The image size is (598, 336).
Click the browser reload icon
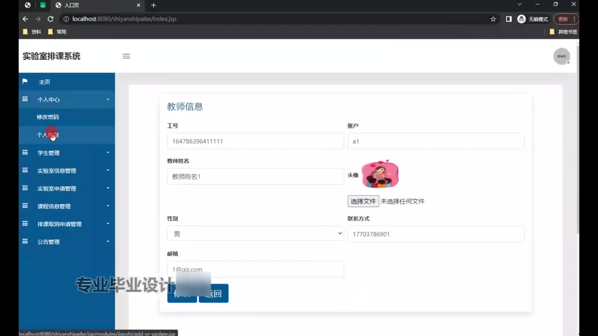50,19
